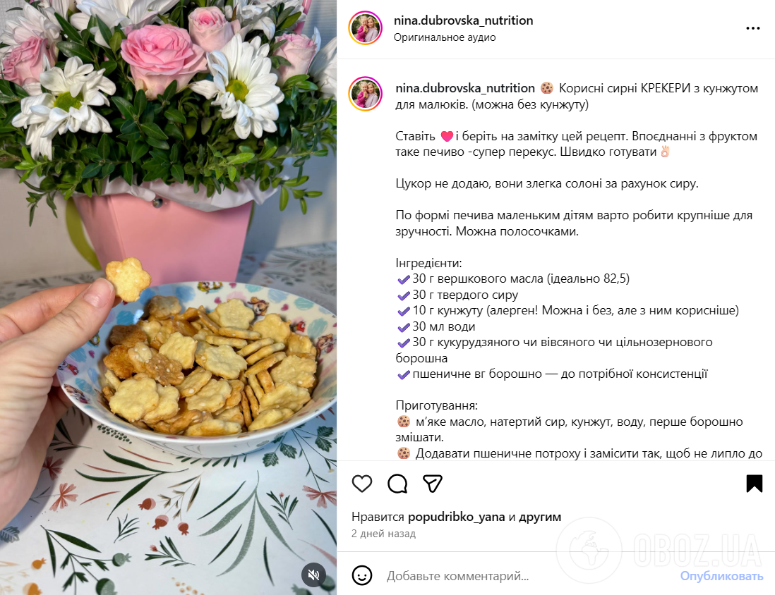Open nina.dubrovska_nutrition username in header
This screenshot has height=595, width=775.
click(463, 20)
